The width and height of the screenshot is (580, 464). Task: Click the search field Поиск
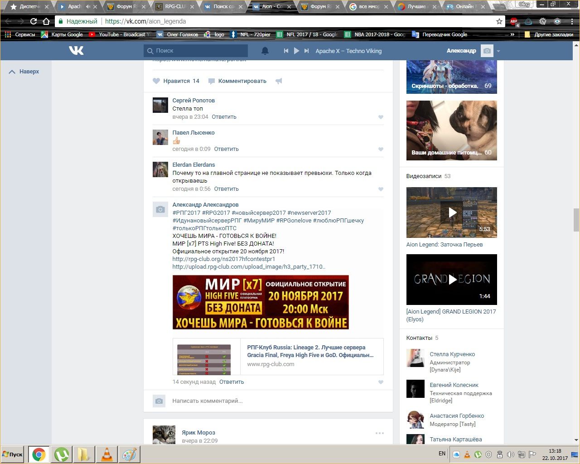click(196, 51)
